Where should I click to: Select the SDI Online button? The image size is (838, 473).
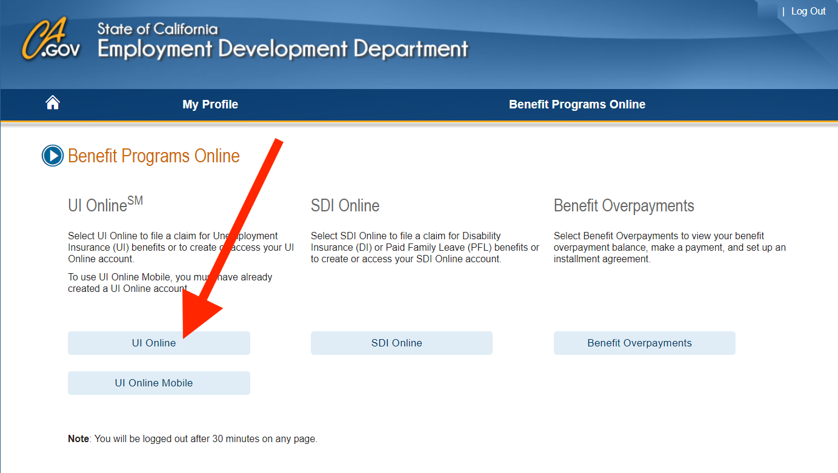[x=402, y=343]
